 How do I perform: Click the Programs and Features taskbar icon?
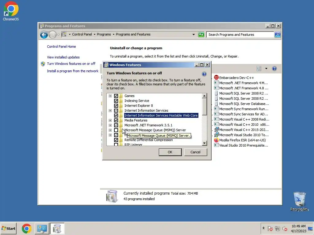pos(57,229)
